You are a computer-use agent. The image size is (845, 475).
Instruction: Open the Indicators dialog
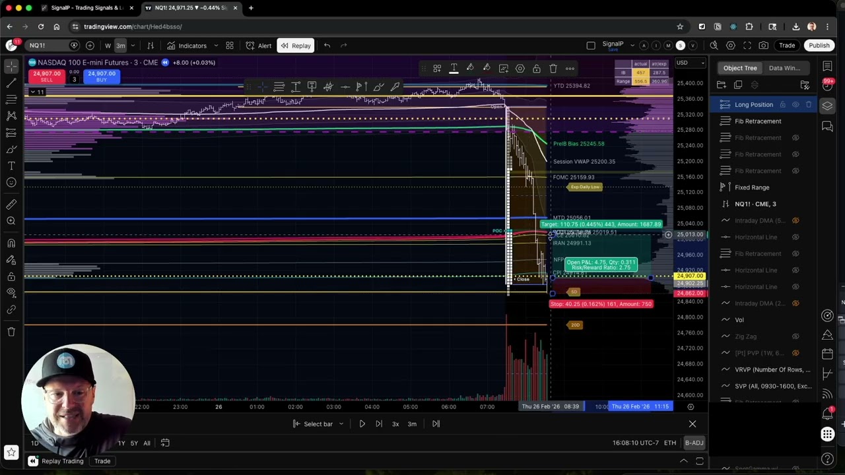[187, 46]
